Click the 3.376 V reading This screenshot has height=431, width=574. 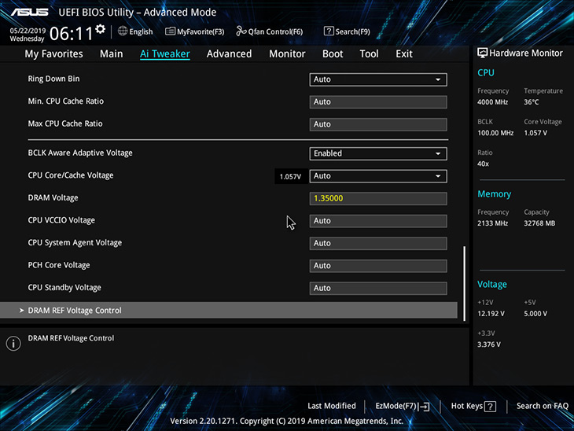pyautogui.click(x=489, y=344)
